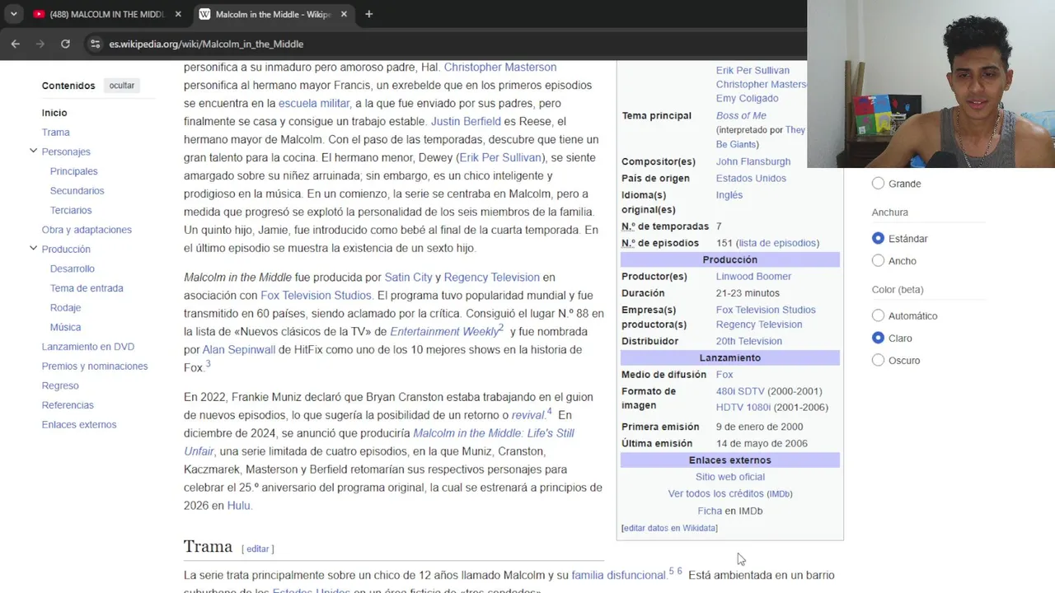Open lista de episodios link
Viewport: 1055px width, 593px height.
777,243
